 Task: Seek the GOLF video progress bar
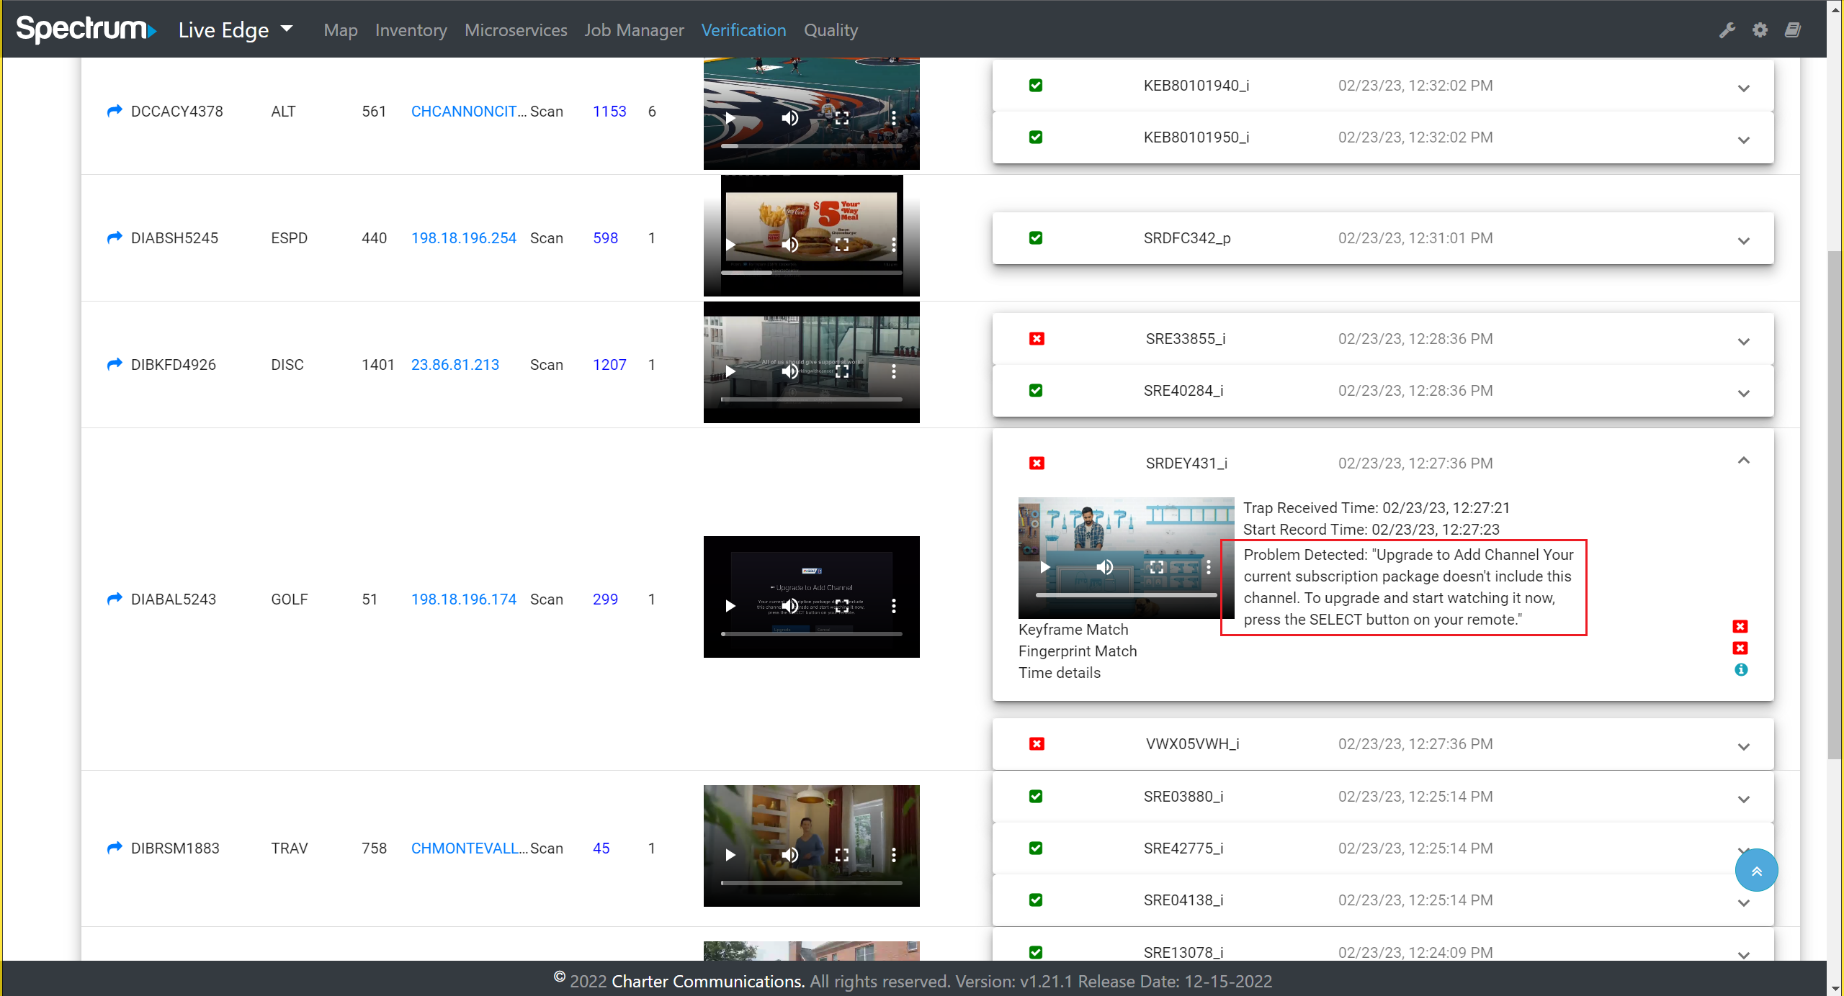pyautogui.click(x=811, y=634)
